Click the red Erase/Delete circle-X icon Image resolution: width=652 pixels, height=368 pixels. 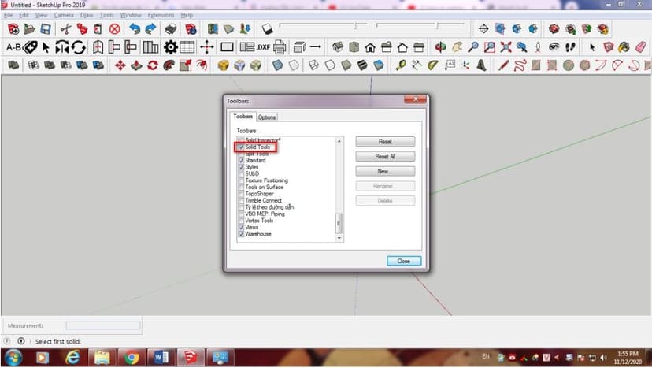pos(114,28)
